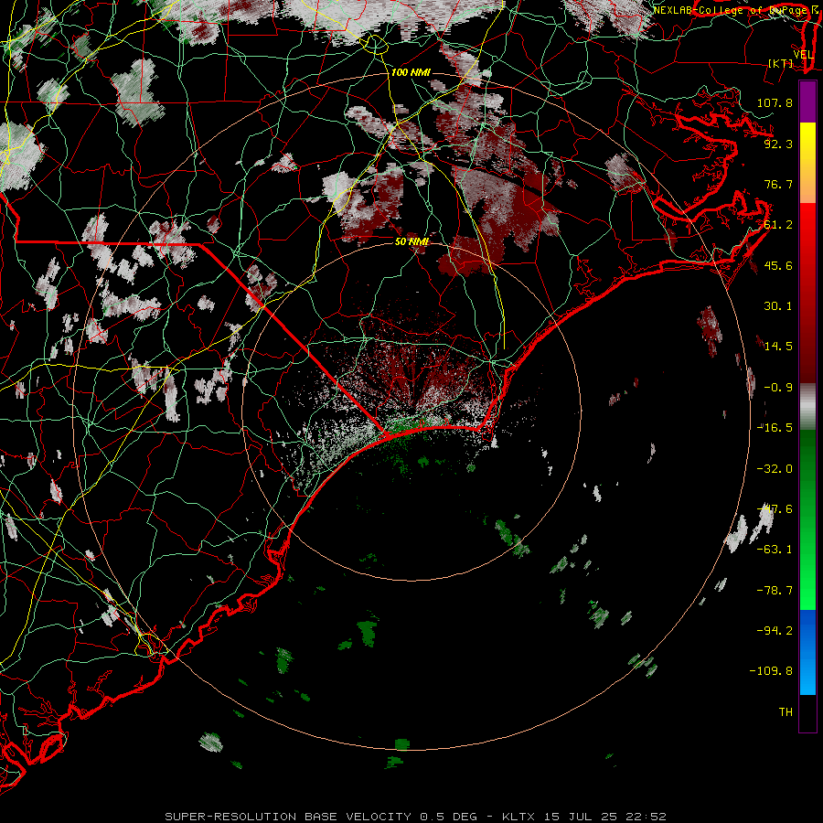Viewport: 823px width, 823px height.
Task: Click the 92.3 velocity scale value
Action: coord(778,144)
